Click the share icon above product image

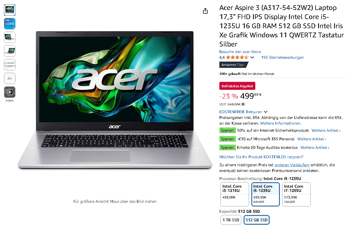205,11
